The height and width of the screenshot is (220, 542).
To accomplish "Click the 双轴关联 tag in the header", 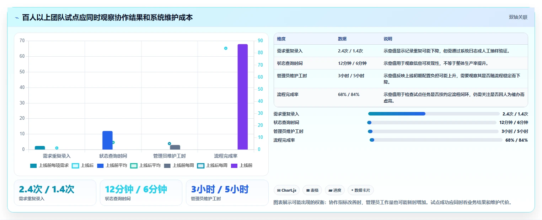I will pos(518,17).
